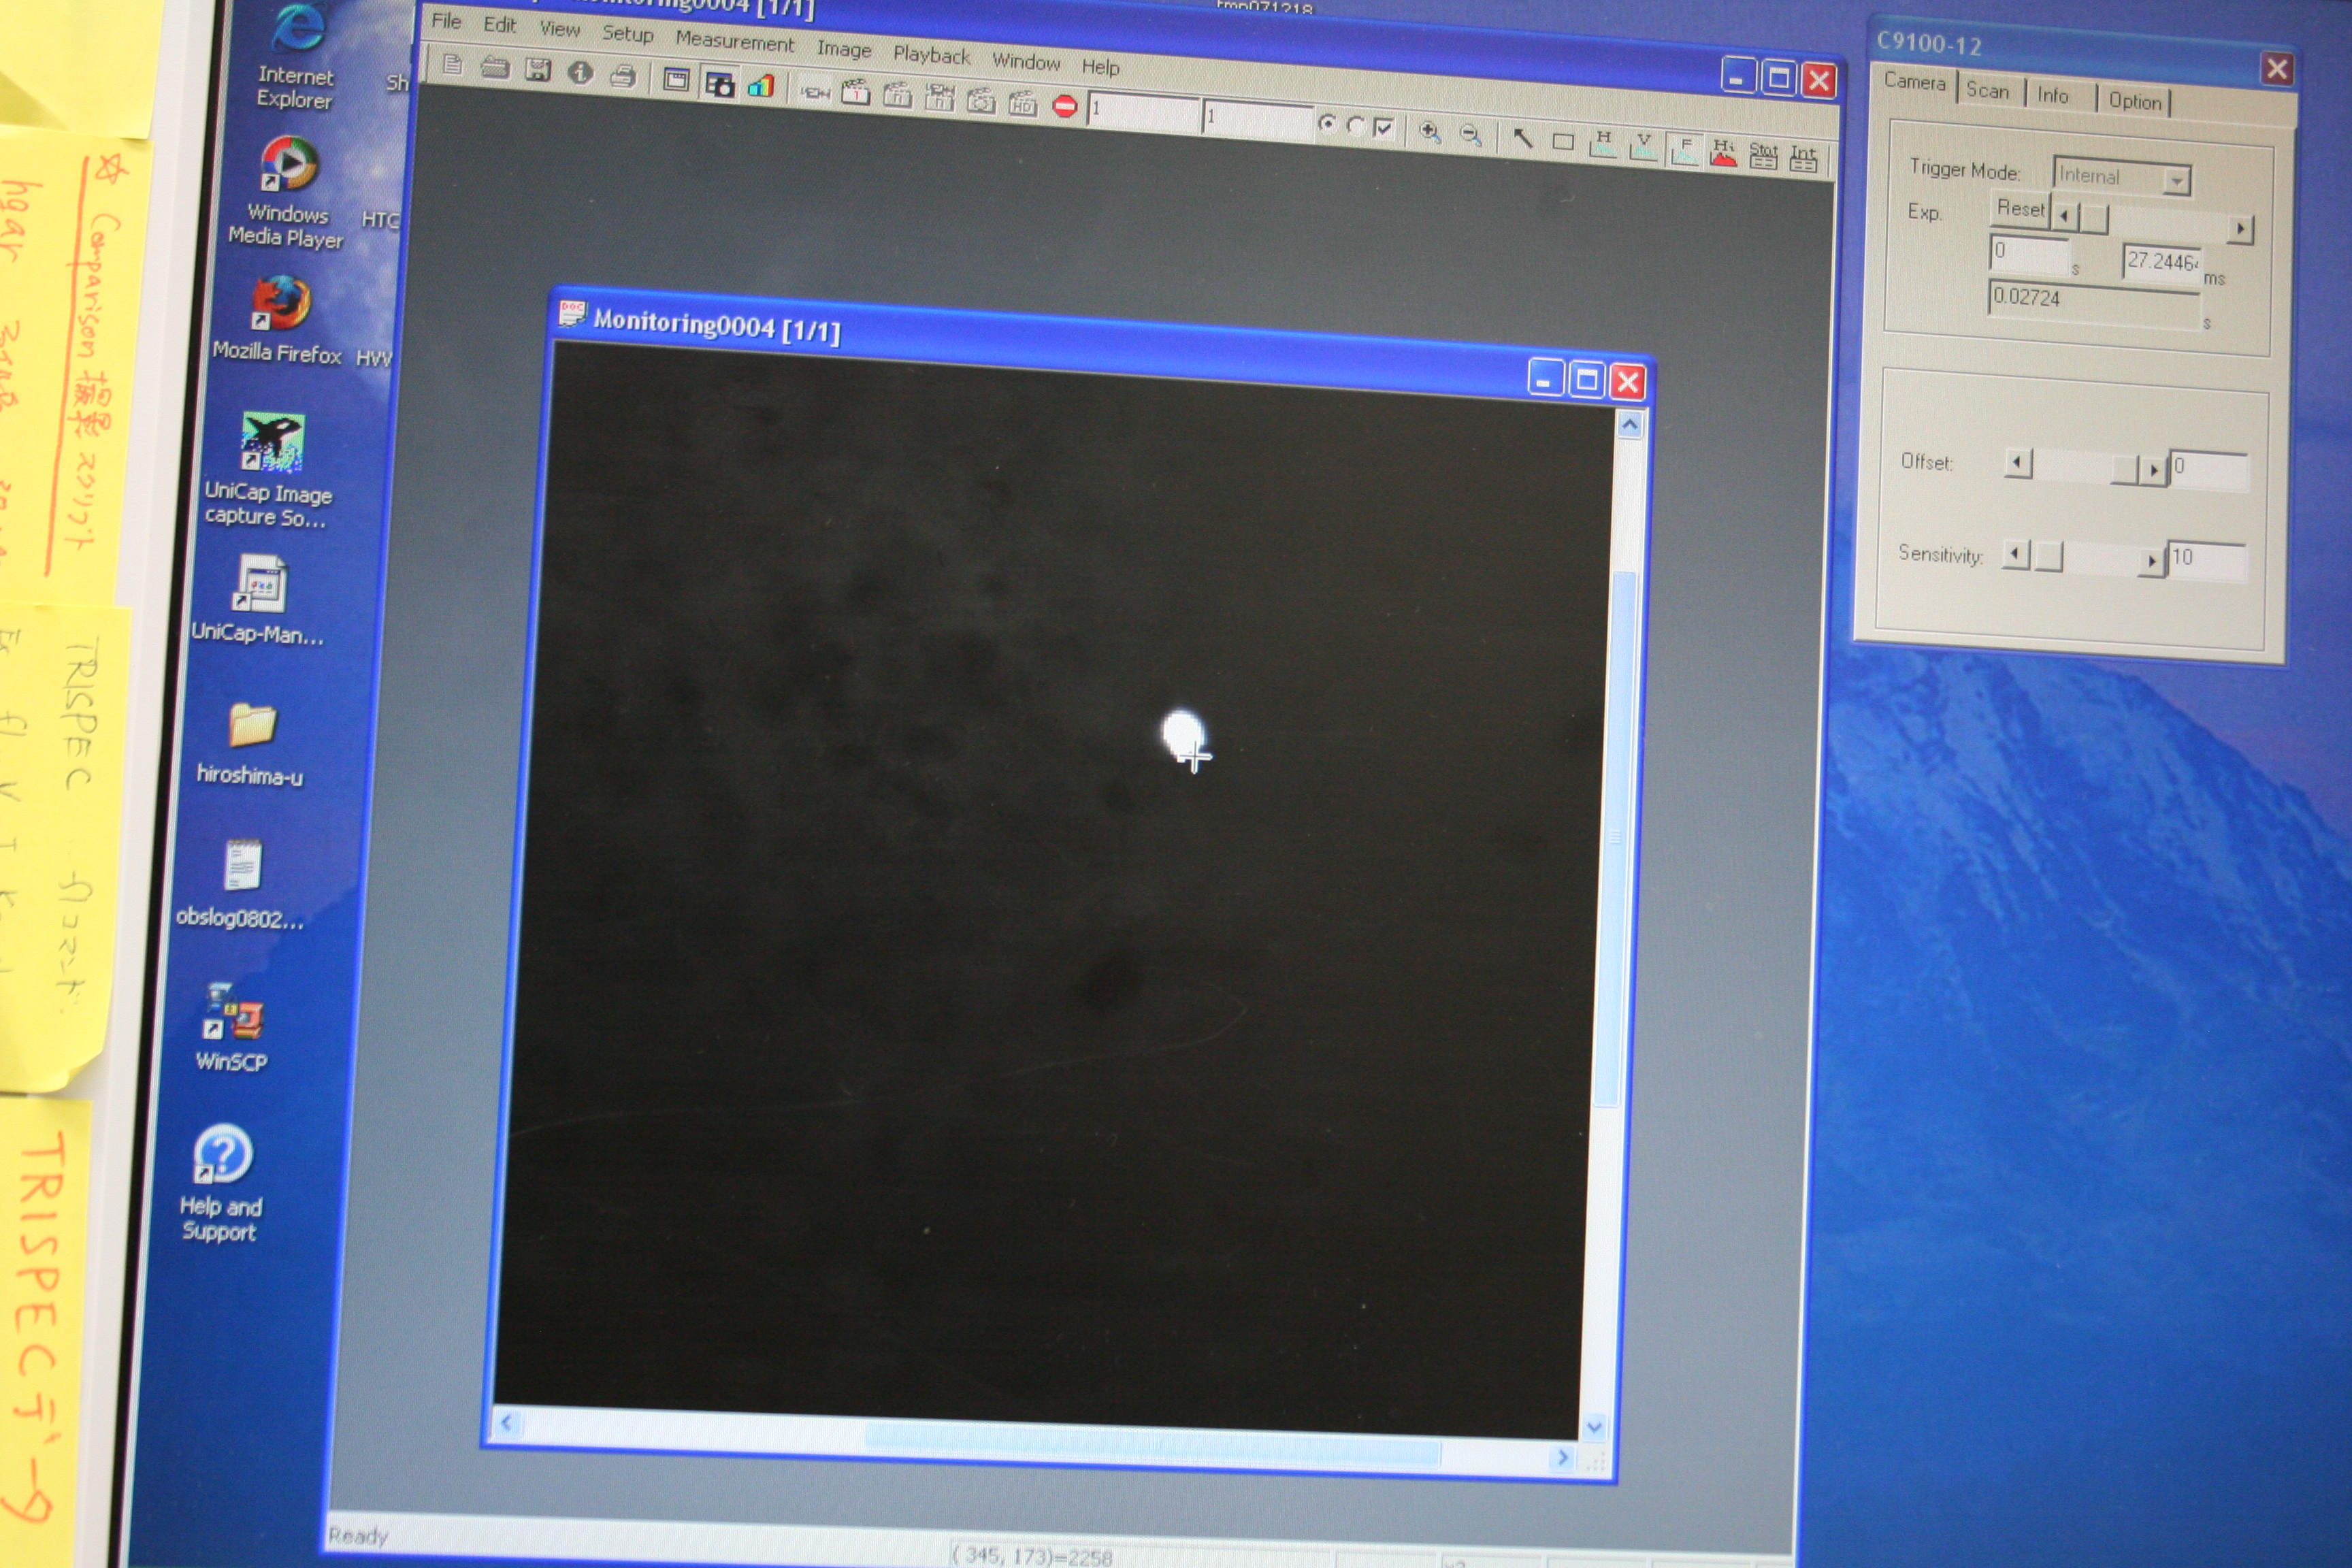
Task: Click the Sensitivity slider left arrow
Action: pos(2015,554)
